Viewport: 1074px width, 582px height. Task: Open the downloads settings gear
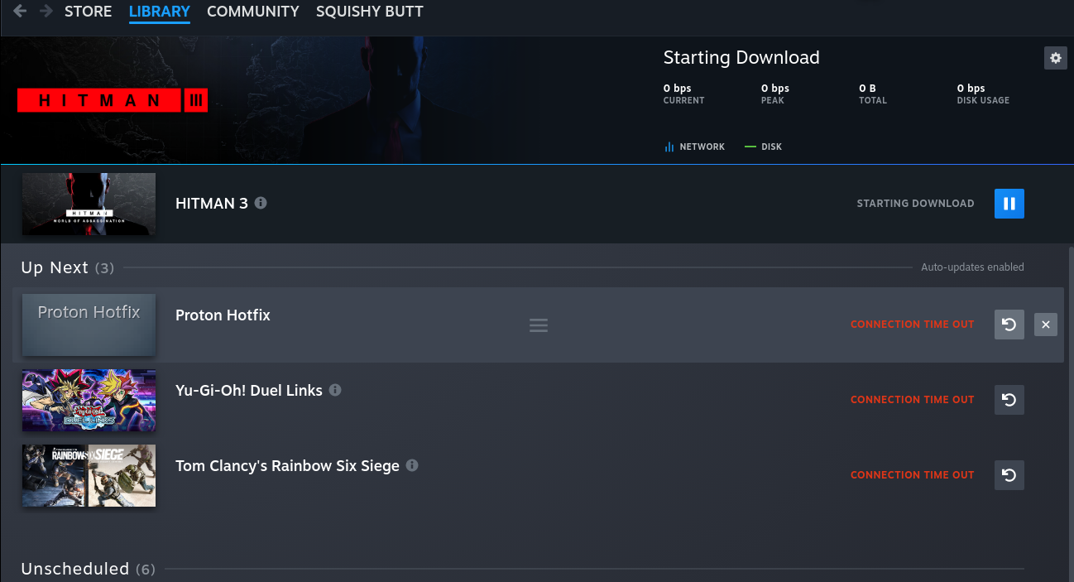tap(1055, 58)
